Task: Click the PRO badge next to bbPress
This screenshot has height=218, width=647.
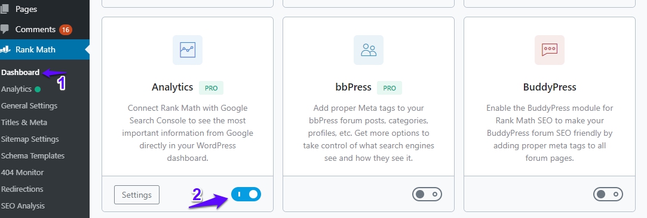Action: click(x=390, y=88)
